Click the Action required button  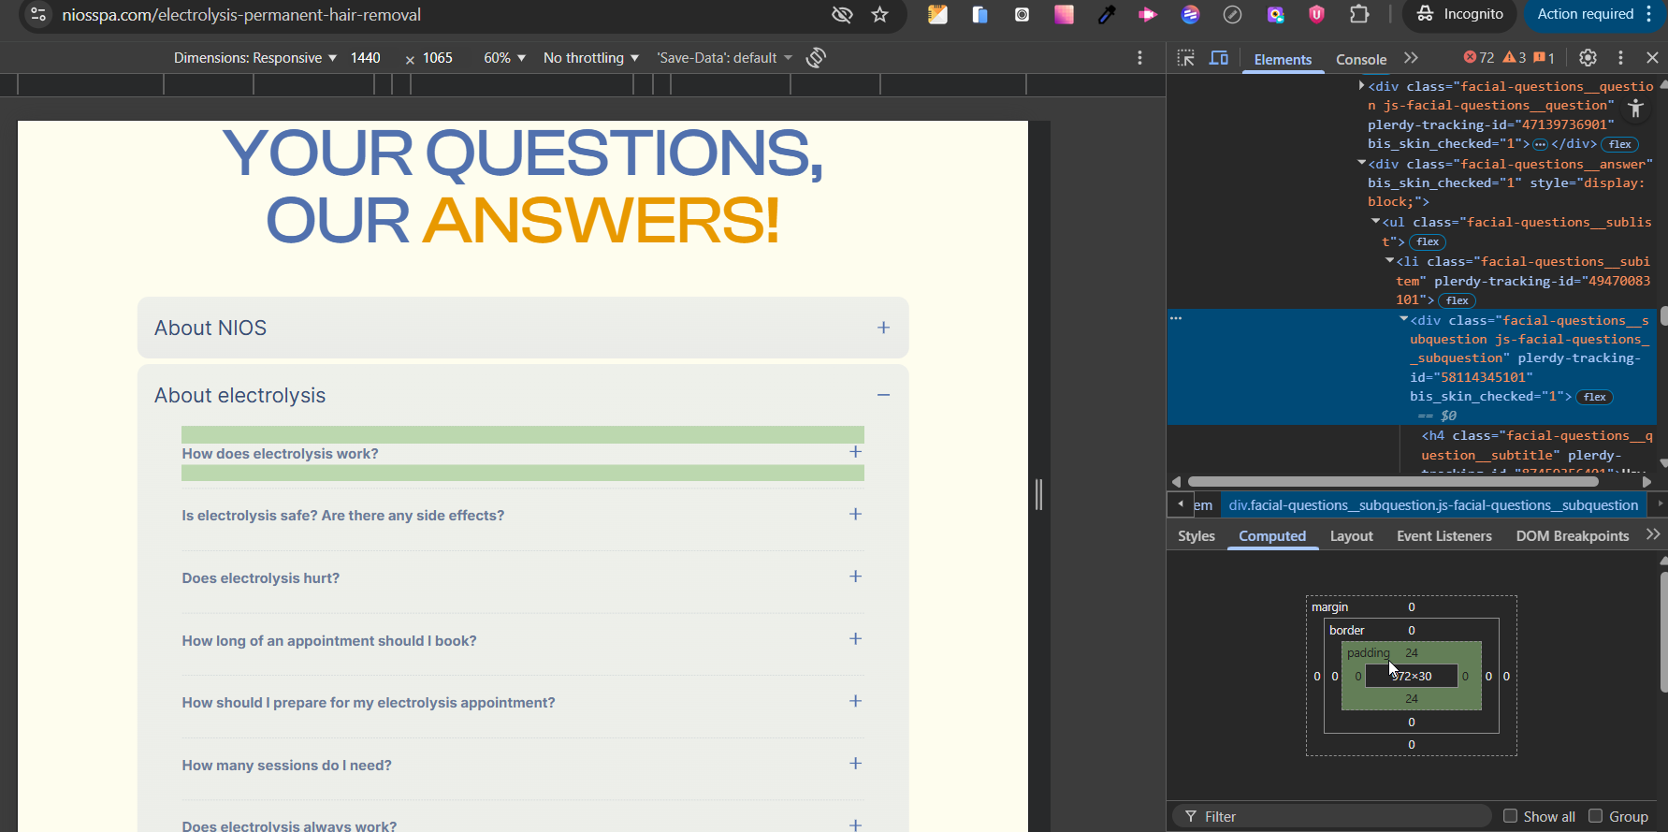[x=1585, y=14]
